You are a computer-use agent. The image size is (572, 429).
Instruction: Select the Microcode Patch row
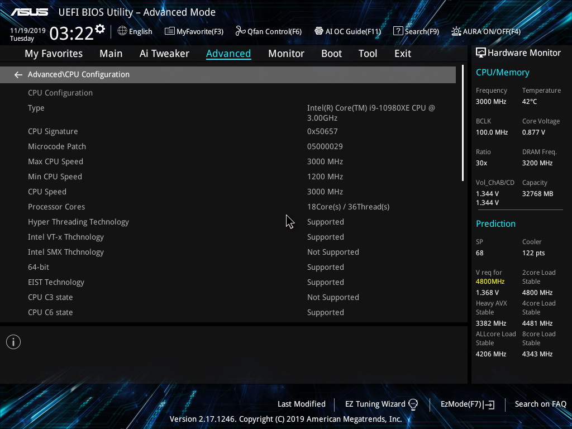228,146
